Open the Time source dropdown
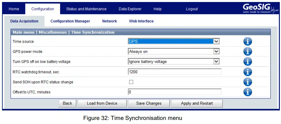281x124 pixels. (x=174, y=42)
